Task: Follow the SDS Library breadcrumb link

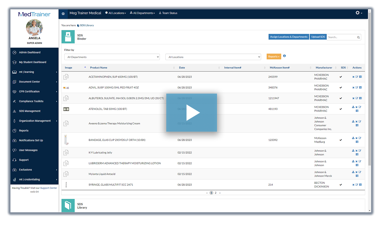Action: click(x=87, y=25)
